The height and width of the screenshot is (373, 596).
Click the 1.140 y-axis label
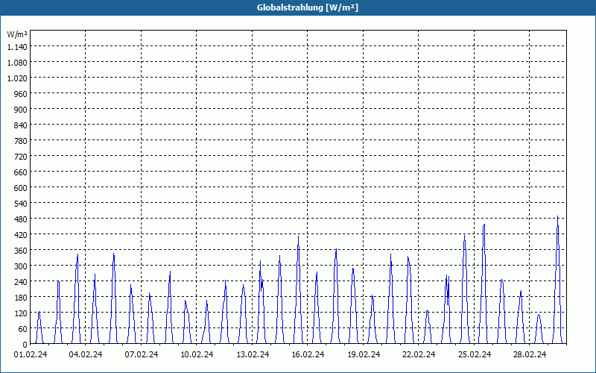(x=17, y=47)
